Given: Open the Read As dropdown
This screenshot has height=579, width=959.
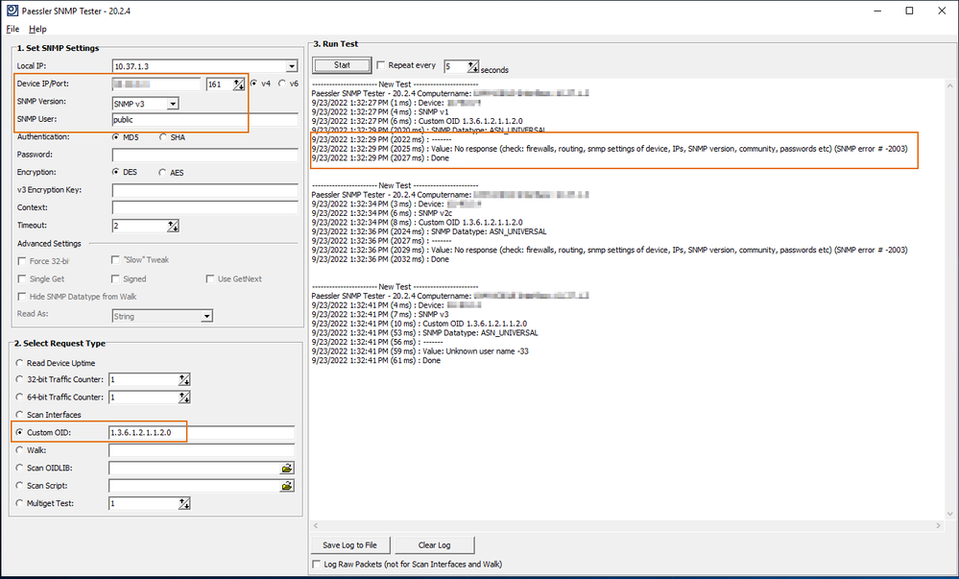Looking at the screenshot, I should (205, 316).
